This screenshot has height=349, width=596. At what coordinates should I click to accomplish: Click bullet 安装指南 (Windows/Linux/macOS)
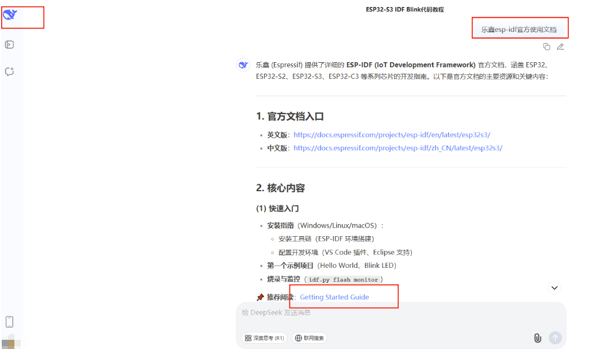tap(325, 225)
